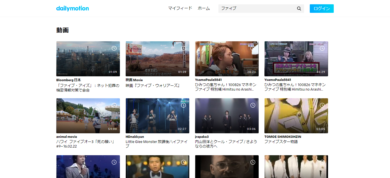Click the 54:00 duration label
The width and height of the screenshot is (390, 178).
pyautogui.click(x=113, y=129)
